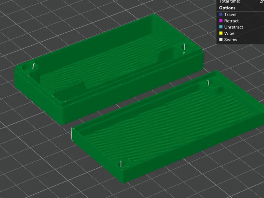Viewport: 264px width, 198px height.
Task: Click the Unretract option label
Action: coord(234,27)
